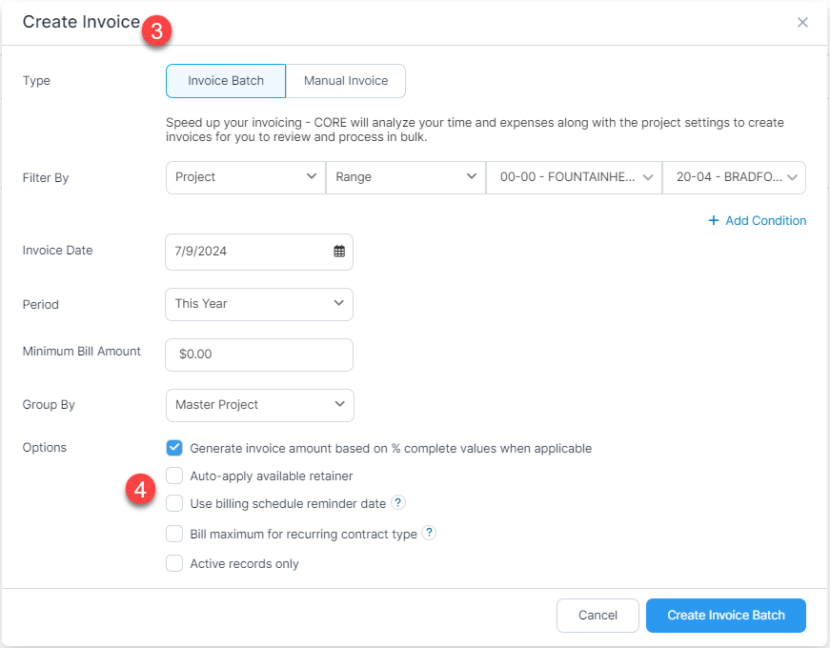Expand the Period This Year dropdown
The width and height of the screenshot is (830, 648).
(259, 304)
